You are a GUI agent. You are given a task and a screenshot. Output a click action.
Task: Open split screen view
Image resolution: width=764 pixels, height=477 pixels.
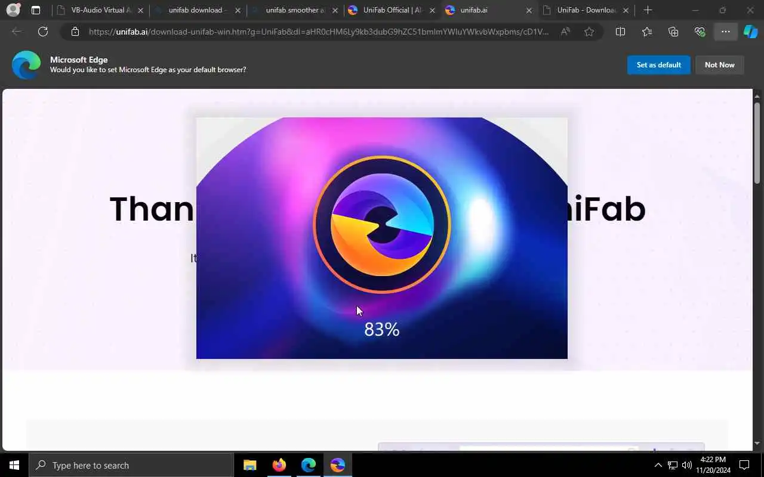point(620,32)
